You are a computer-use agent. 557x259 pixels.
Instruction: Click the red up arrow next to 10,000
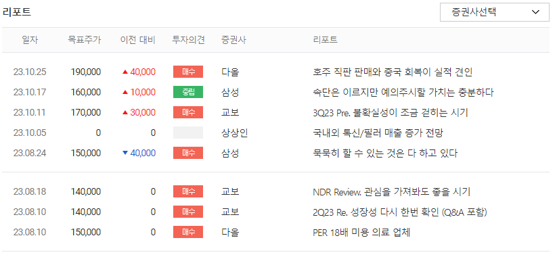125,92
